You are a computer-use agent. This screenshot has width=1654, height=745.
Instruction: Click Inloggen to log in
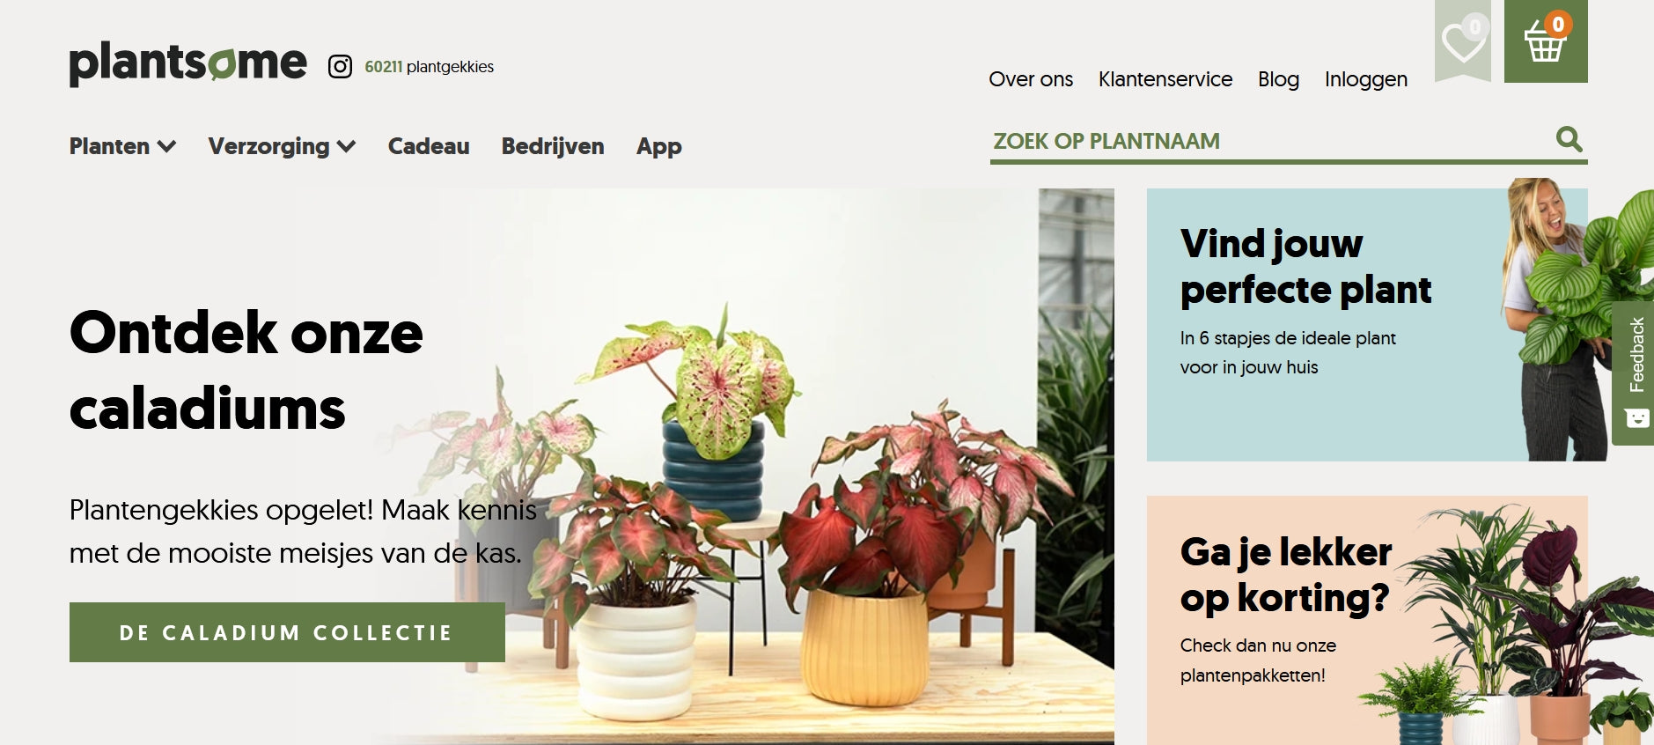[x=1366, y=79]
